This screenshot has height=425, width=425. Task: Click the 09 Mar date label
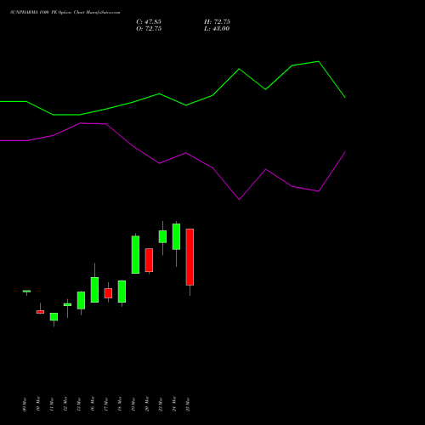25,405
